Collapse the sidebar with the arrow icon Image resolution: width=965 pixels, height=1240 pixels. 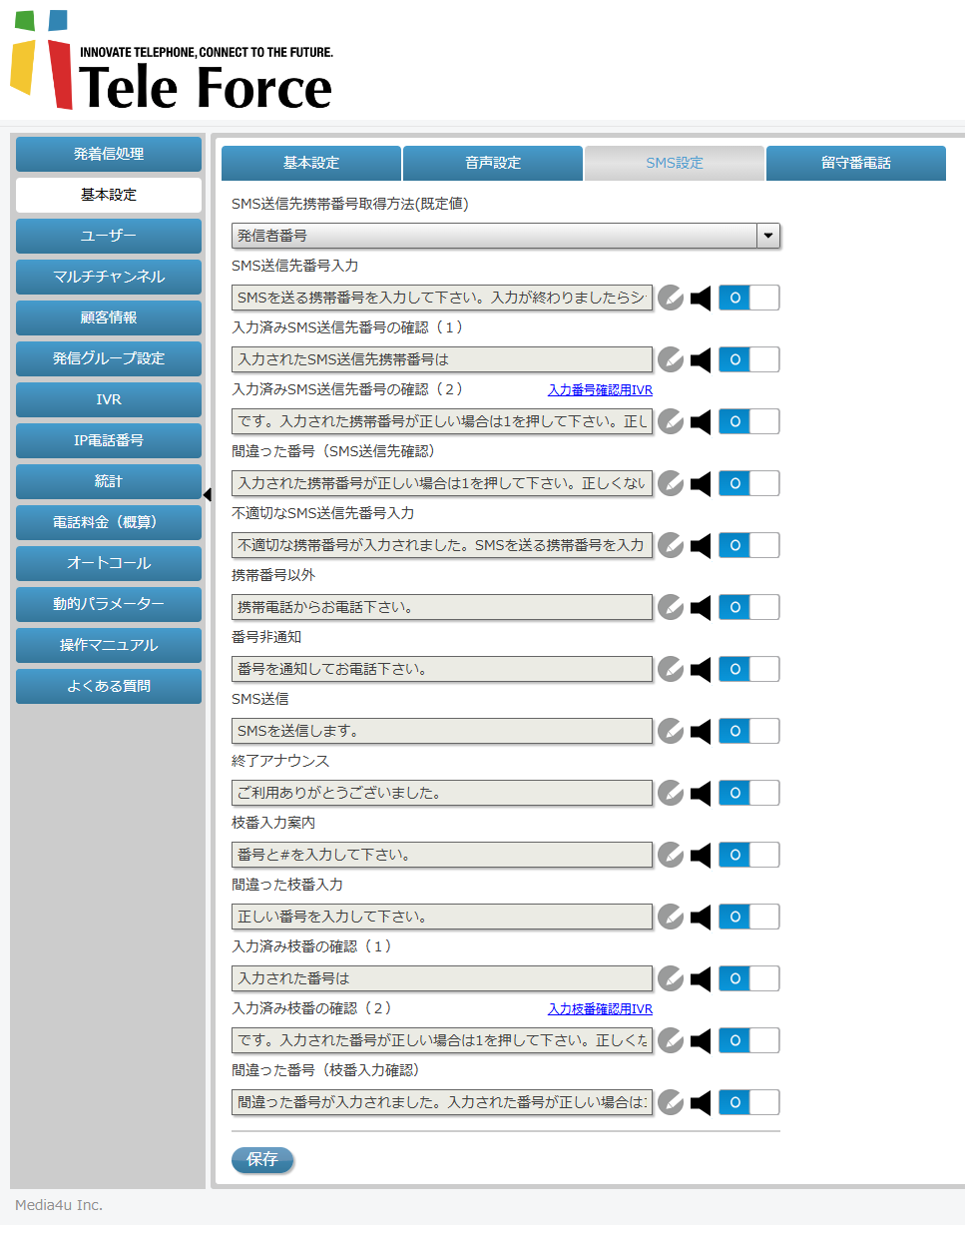click(x=208, y=492)
